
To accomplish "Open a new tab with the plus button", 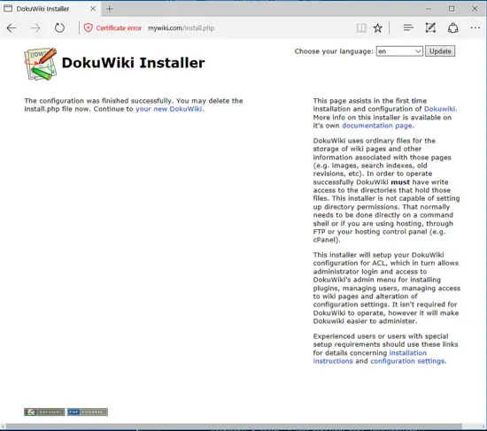I will [x=109, y=9].
